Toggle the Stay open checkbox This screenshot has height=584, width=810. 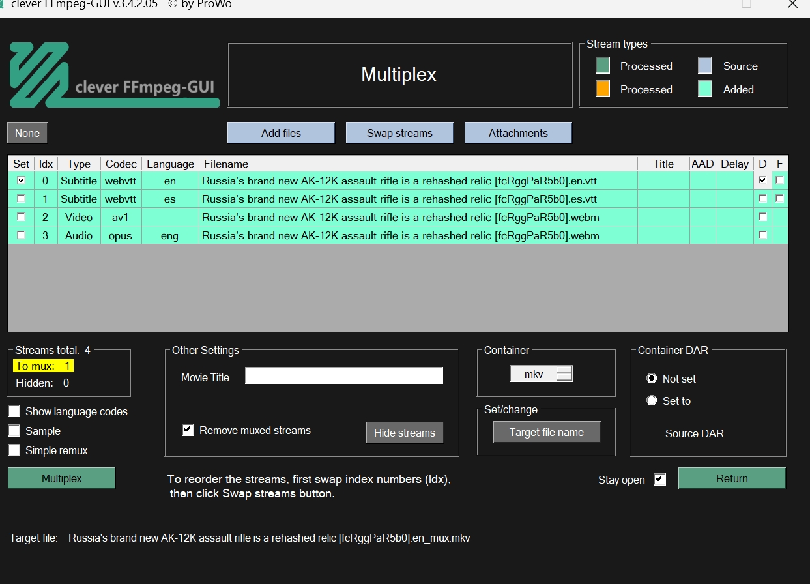(660, 480)
